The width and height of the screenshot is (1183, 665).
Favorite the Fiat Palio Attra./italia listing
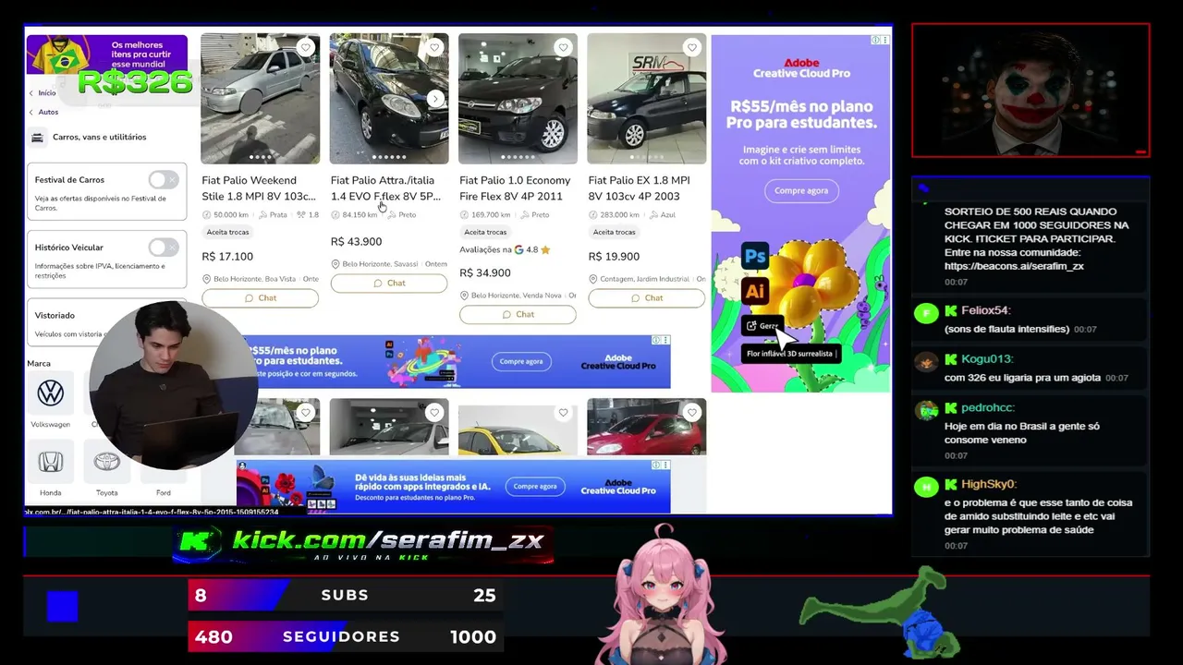[434, 48]
